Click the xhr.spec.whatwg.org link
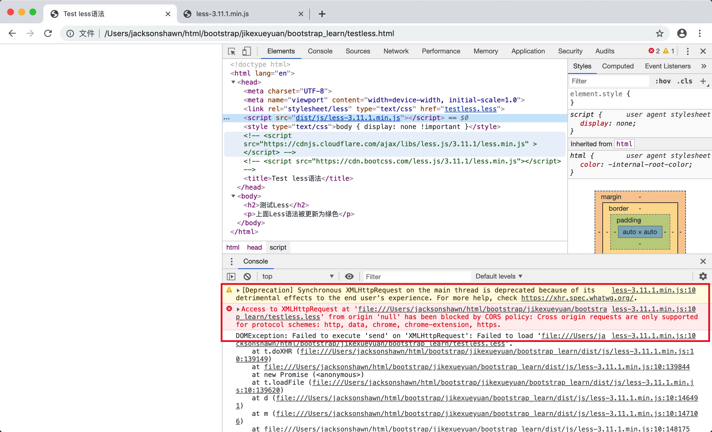This screenshot has width=712, height=432. point(577,298)
